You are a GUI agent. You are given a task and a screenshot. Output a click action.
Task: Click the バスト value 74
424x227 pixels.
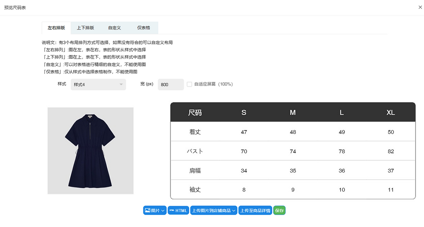click(x=293, y=151)
